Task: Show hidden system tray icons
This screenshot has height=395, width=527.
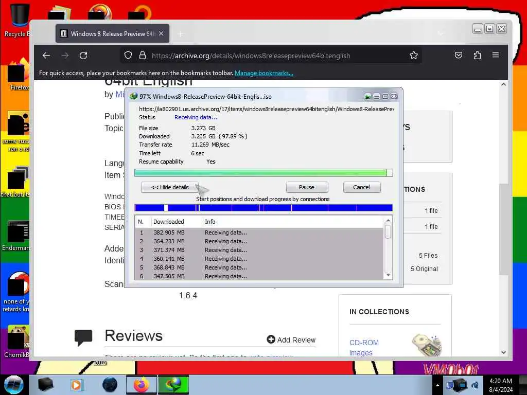Action: click(437, 385)
